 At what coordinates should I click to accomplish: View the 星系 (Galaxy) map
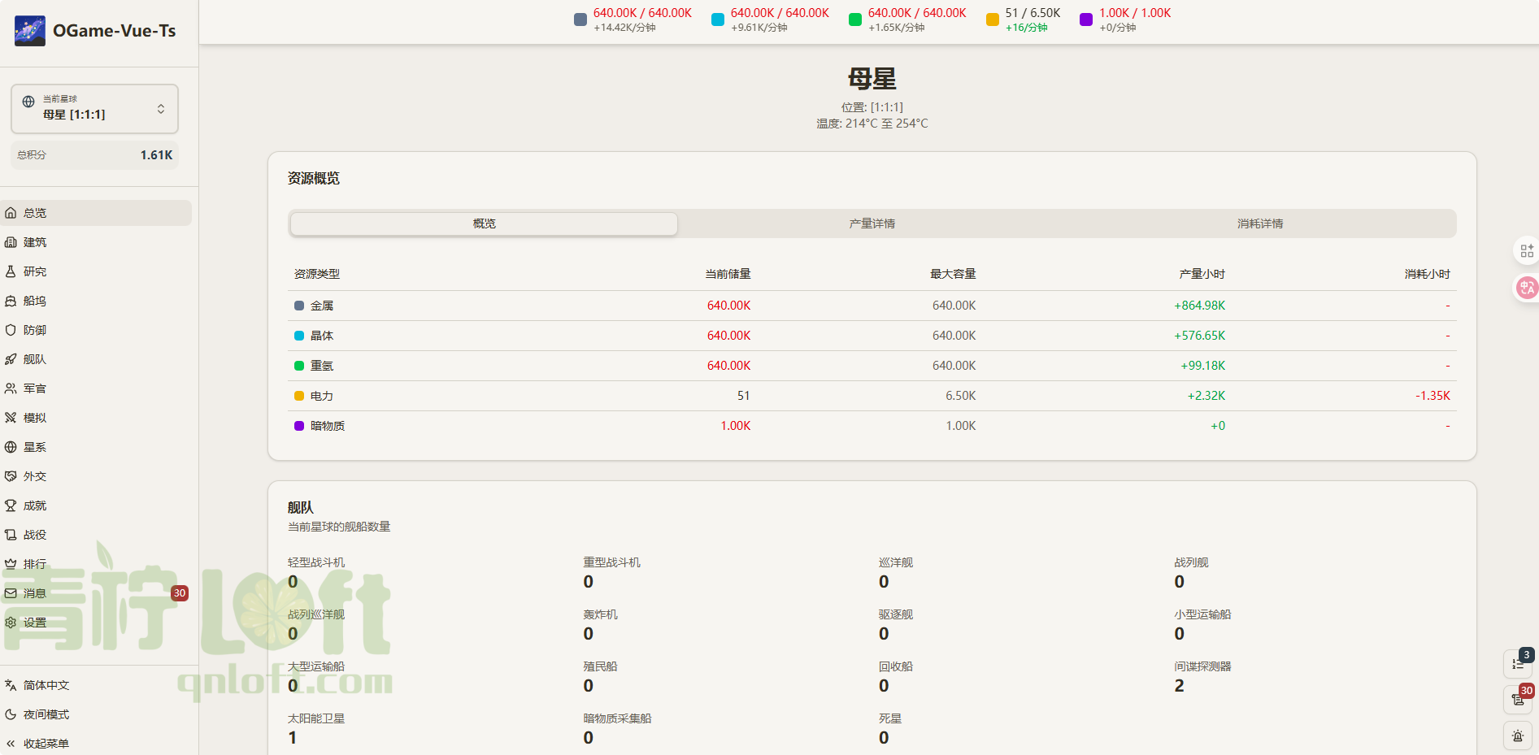pos(34,447)
